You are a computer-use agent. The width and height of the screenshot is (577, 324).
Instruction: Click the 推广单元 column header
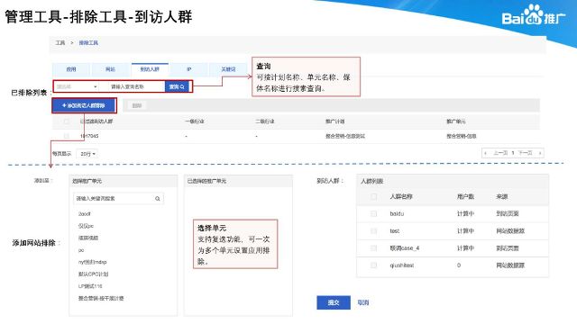point(456,121)
